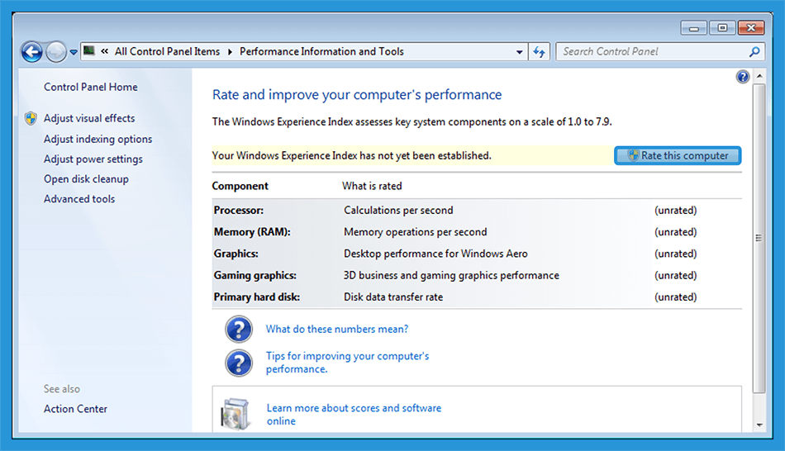Go to Action Center link

click(75, 409)
